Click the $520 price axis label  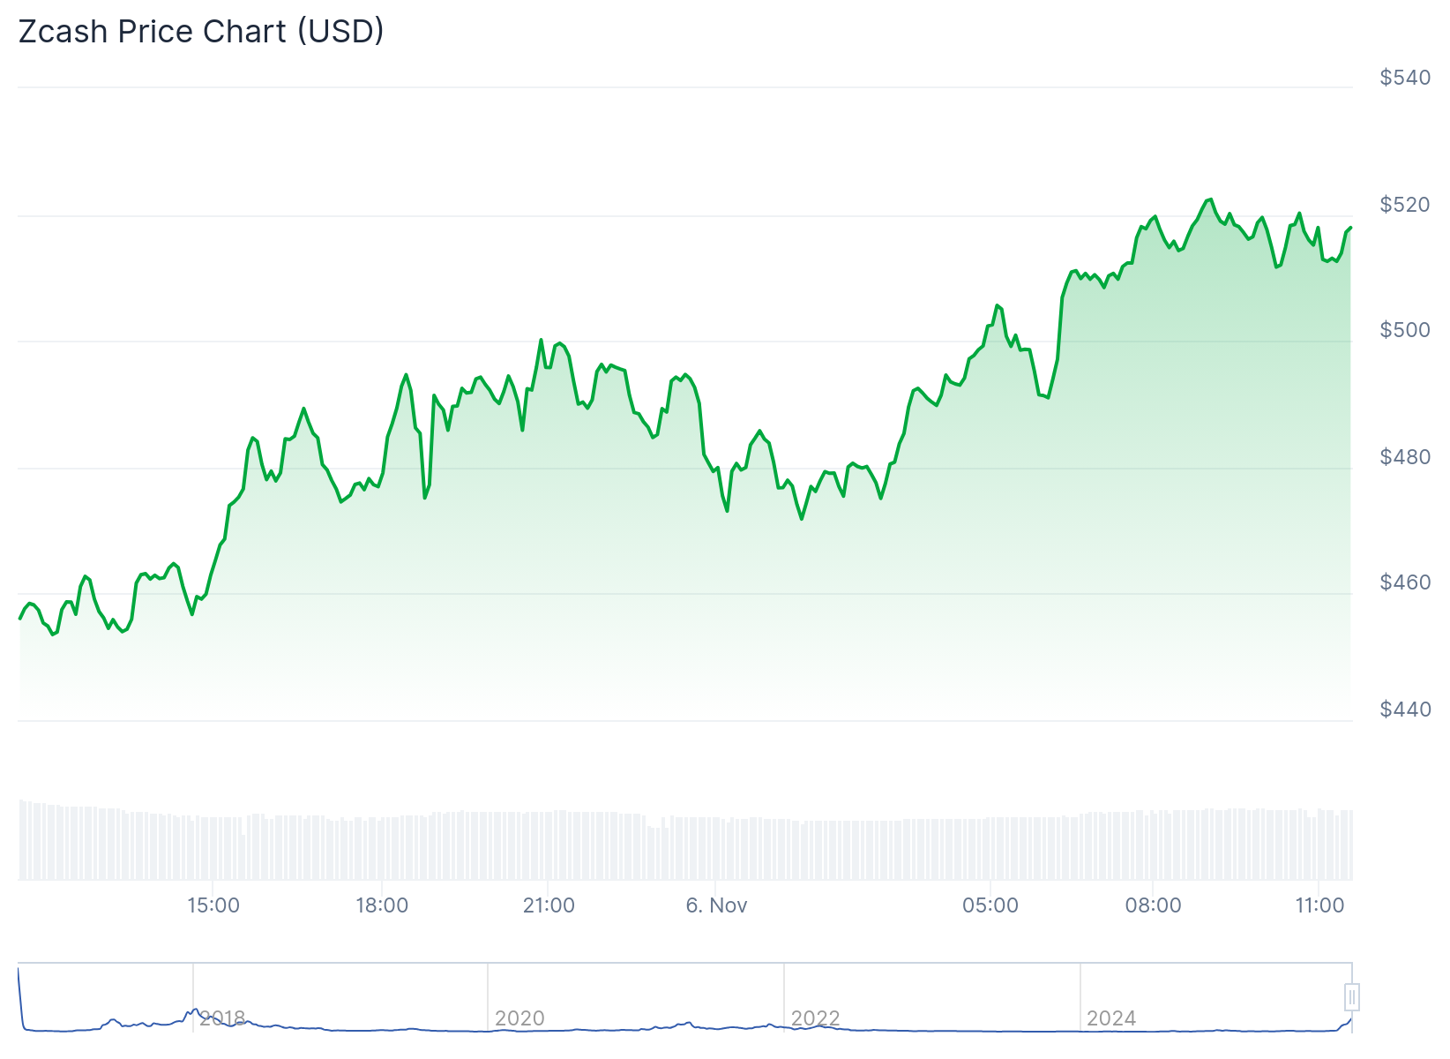1404,204
